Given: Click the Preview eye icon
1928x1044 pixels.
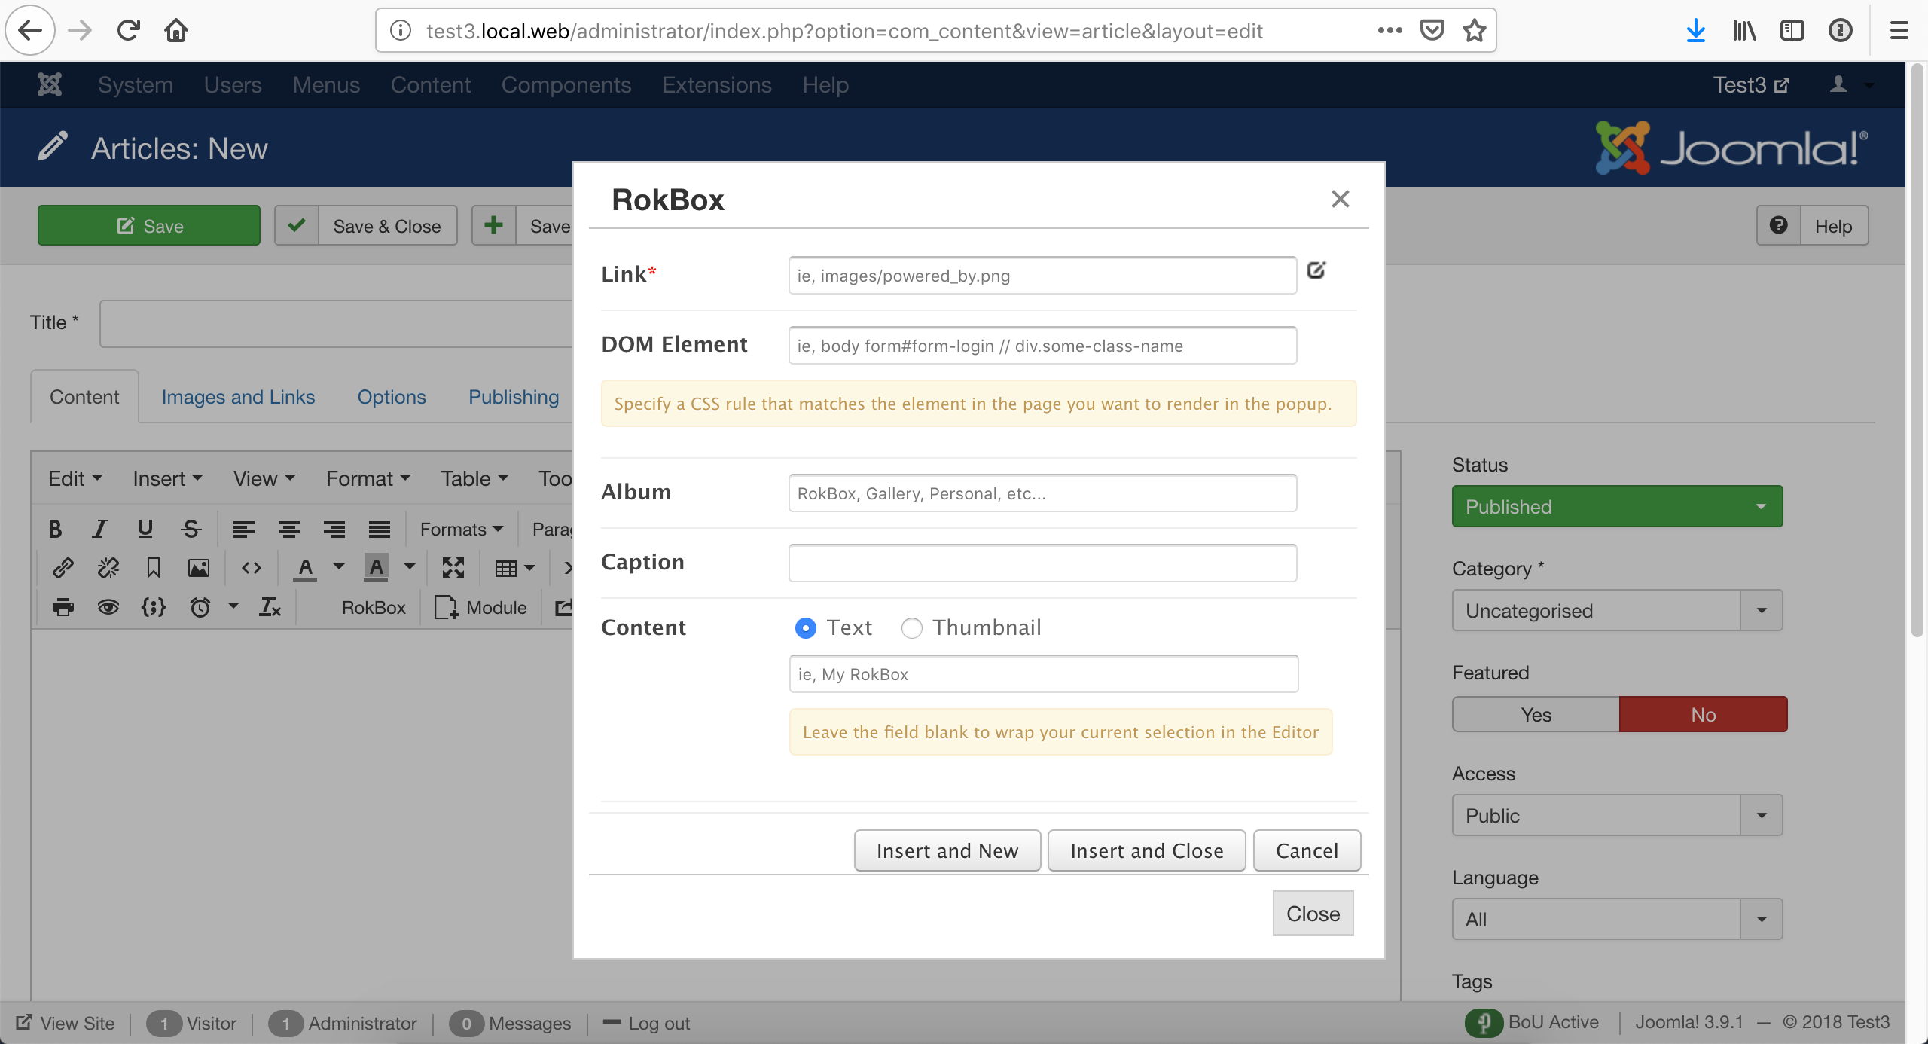Looking at the screenshot, I should [x=108, y=607].
